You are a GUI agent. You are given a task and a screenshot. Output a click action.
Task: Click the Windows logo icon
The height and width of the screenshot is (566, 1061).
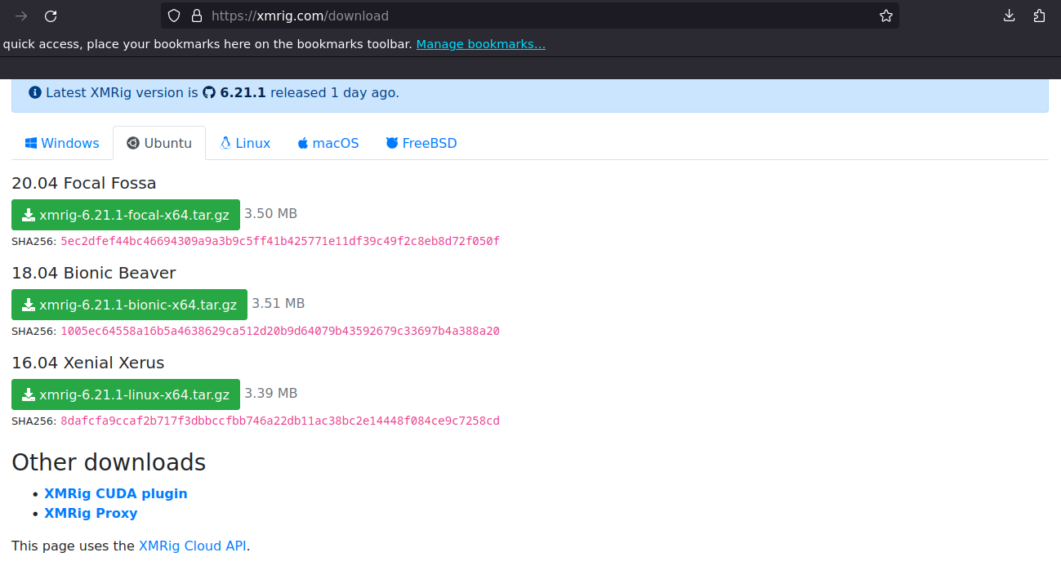pyautogui.click(x=30, y=142)
